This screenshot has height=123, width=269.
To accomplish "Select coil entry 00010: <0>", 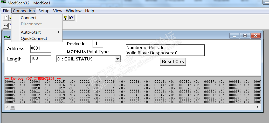I will pyautogui.click(x=40, y=88).
